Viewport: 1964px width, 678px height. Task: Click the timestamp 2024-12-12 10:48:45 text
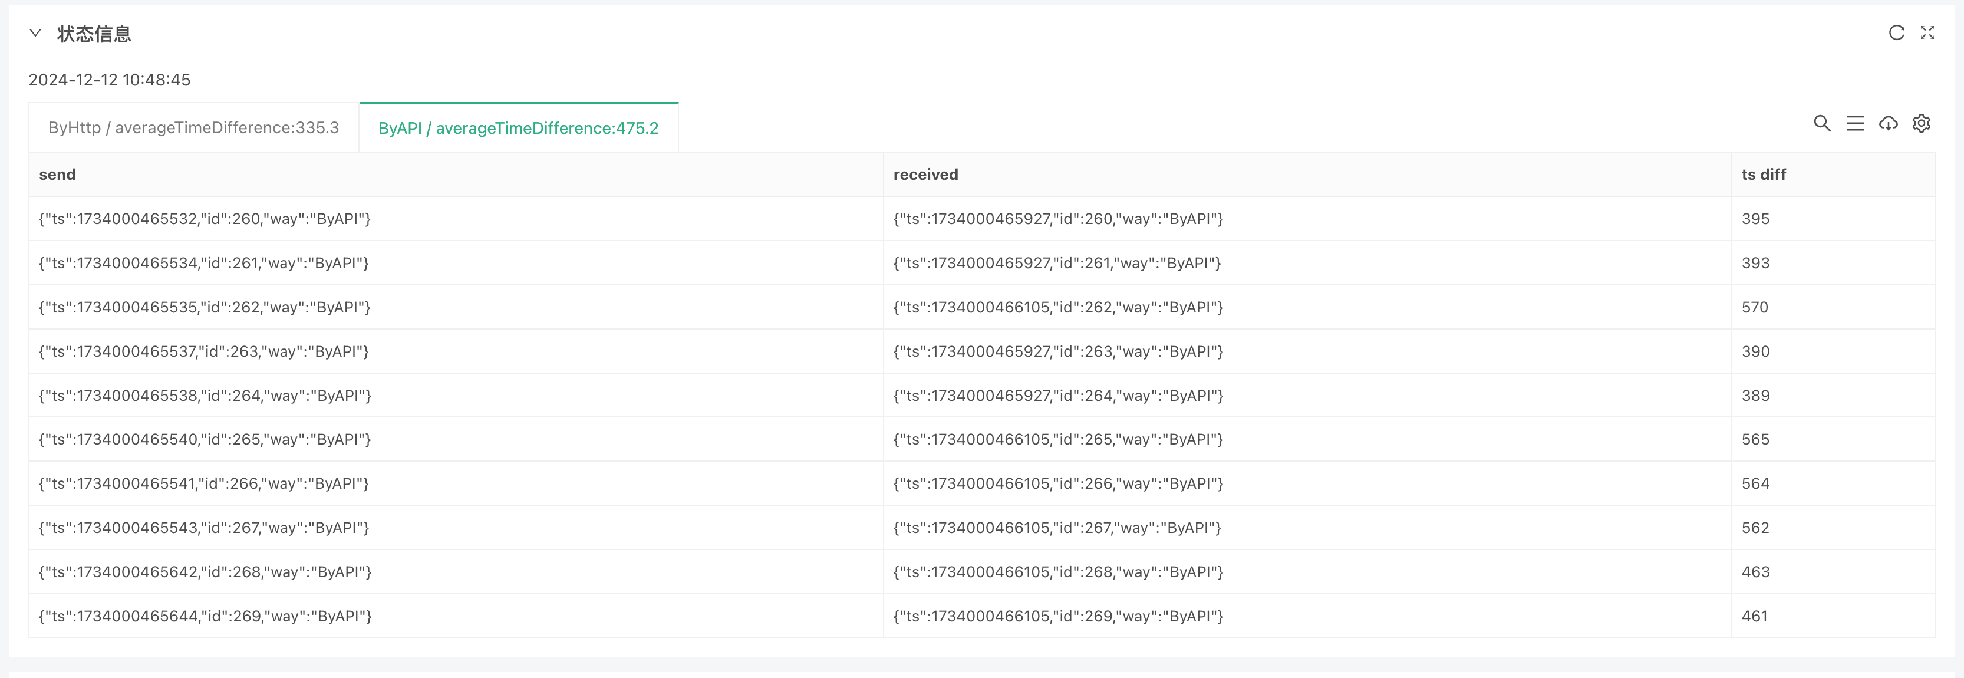(x=109, y=80)
